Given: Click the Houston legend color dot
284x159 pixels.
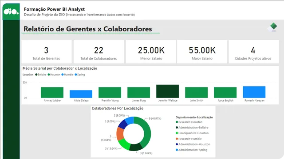Looking at the screenshot, I should (49, 75).
